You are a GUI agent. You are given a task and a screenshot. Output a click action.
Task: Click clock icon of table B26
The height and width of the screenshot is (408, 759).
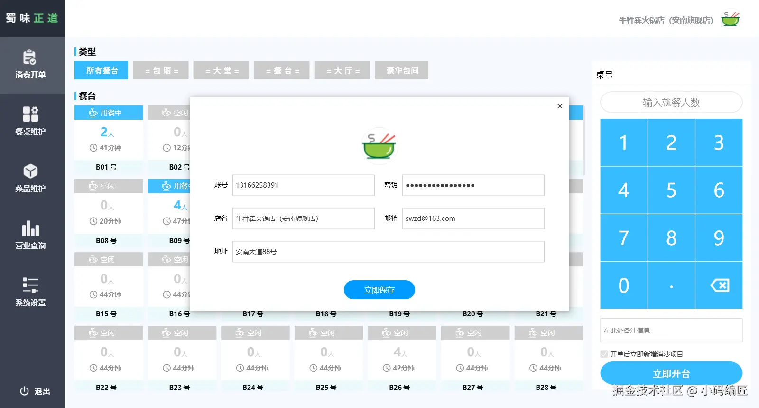click(387, 368)
